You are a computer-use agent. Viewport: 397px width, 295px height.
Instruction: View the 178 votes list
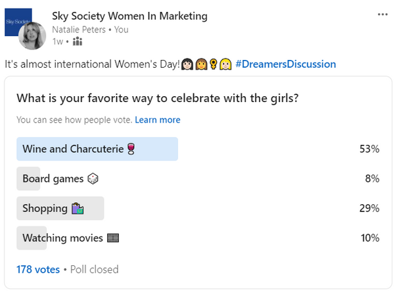(37, 269)
